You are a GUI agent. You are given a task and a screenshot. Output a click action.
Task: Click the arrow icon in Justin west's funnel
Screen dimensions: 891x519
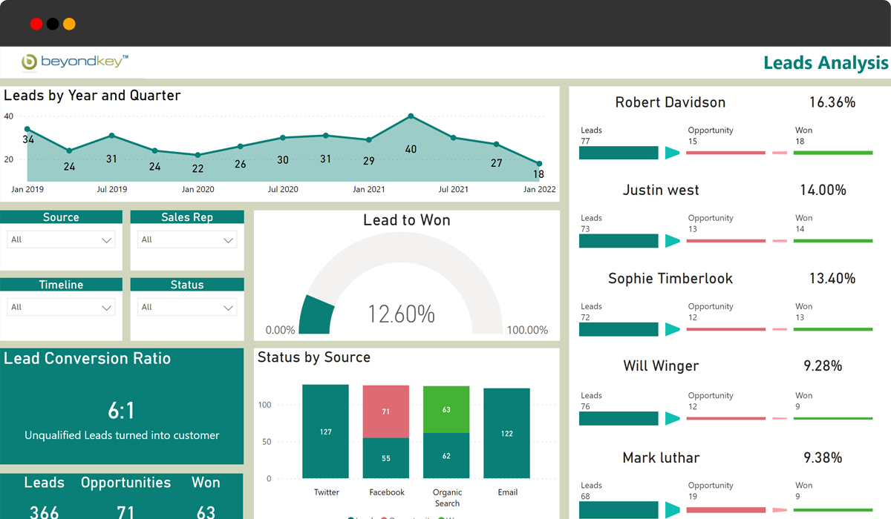672,241
